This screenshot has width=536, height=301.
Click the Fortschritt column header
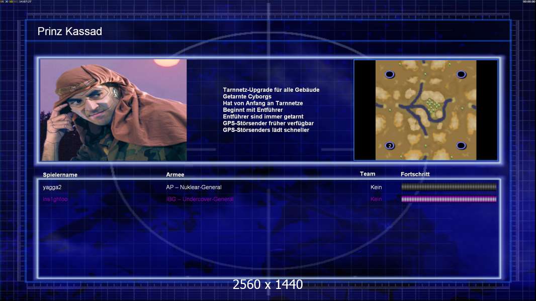[x=415, y=174]
